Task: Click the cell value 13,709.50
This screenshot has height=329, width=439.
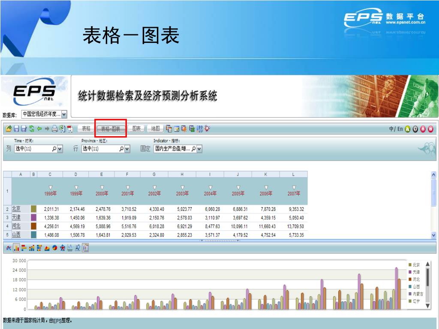Action: pos(295,226)
